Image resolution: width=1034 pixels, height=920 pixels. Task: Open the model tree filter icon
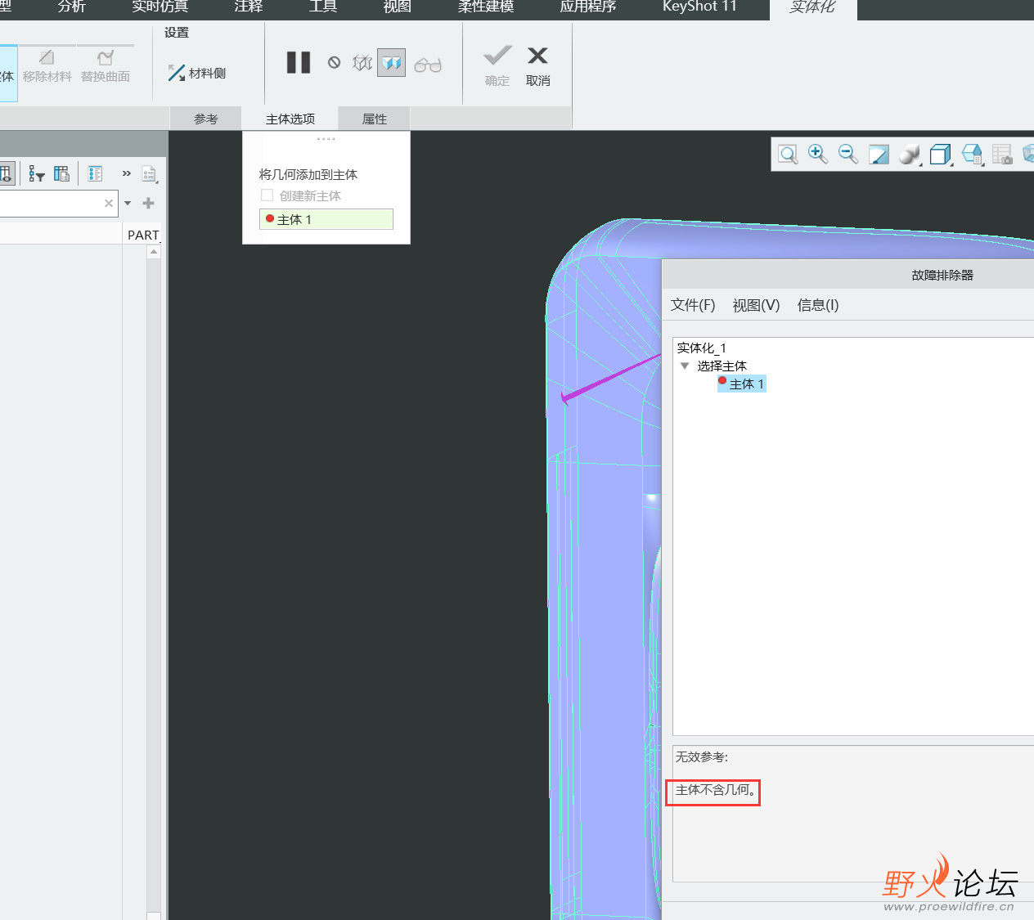coord(36,173)
